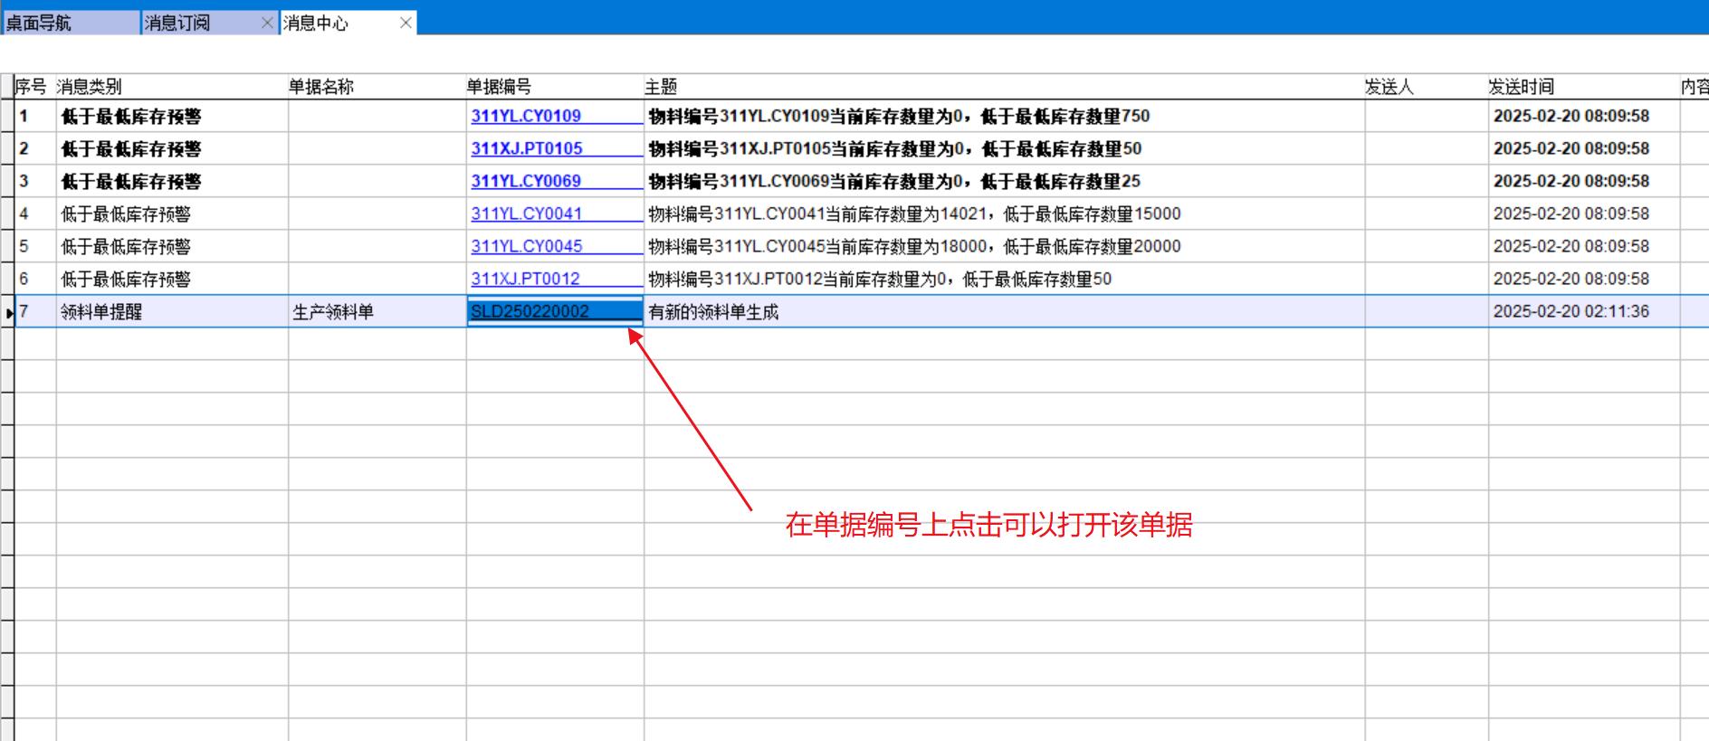Click the 单据名称 column header
This screenshot has height=741, width=1709.
[x=321, y=87]
